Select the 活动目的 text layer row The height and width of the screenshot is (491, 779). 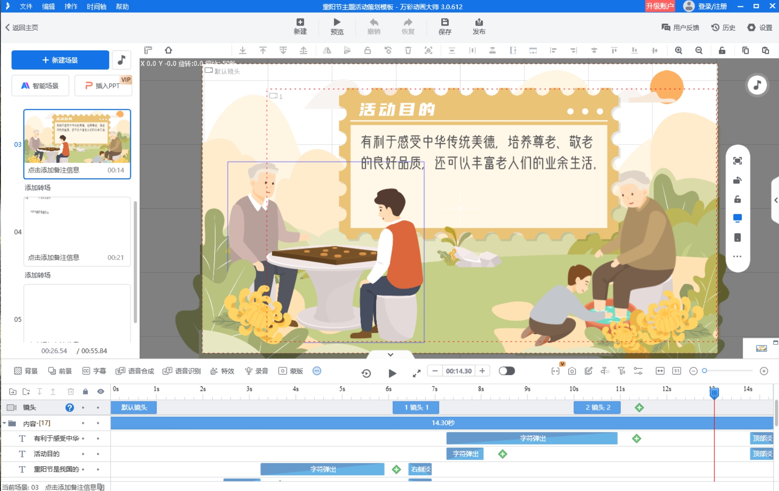tap(56, 454)
